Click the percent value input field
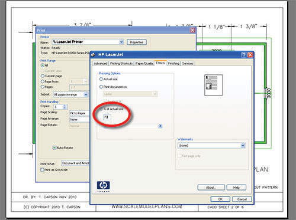296x220 pixels. (107, 117)
